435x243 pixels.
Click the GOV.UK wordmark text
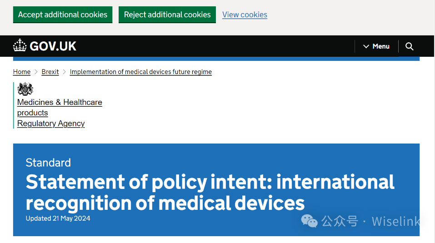click(53, 46)
